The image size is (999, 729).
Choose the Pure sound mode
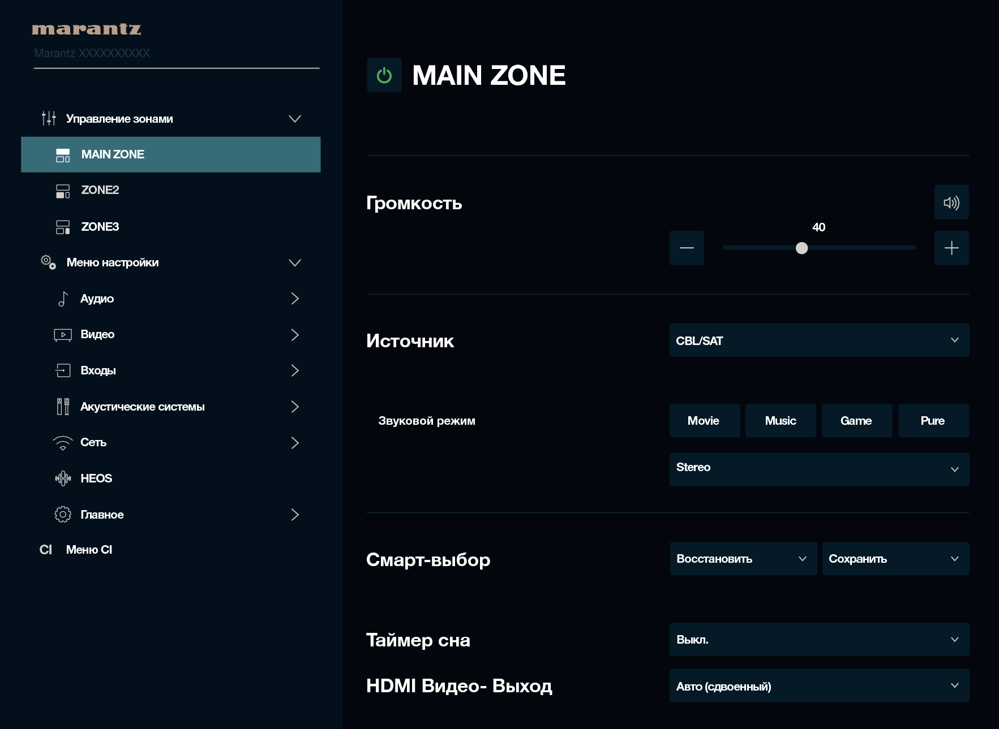tap(933, 421)
